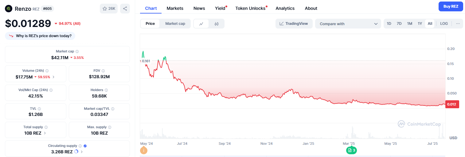The image size is (465, 157).
Task: Click the 59.68K holders value
Action: click(x=99, y=96)
